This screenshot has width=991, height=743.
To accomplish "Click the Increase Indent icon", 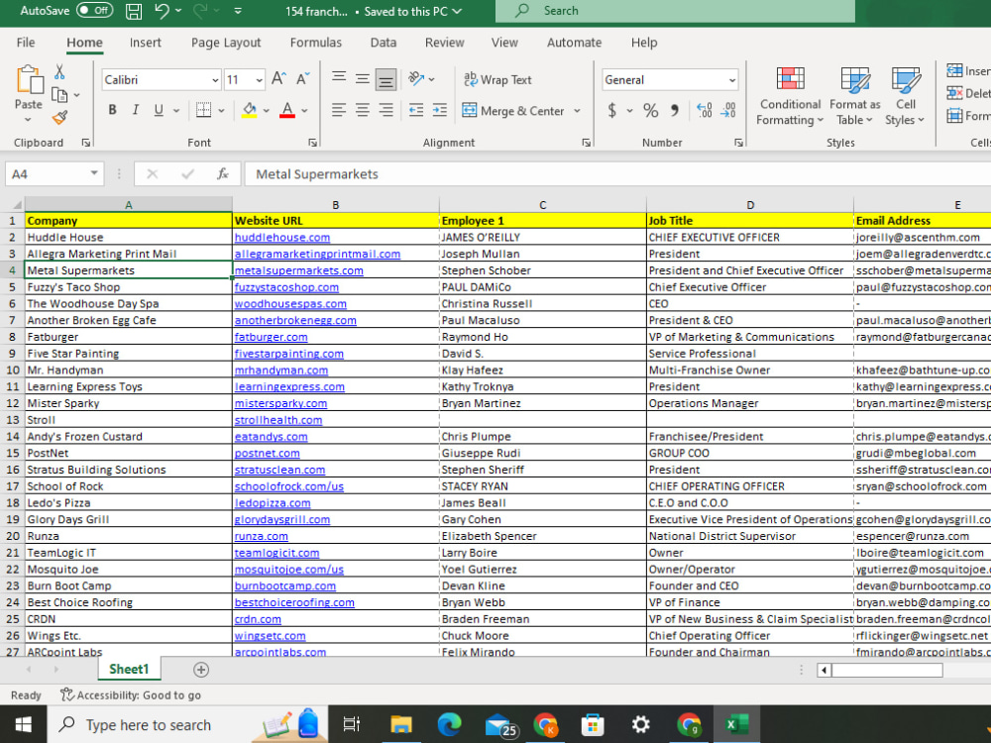I will 439,111.
